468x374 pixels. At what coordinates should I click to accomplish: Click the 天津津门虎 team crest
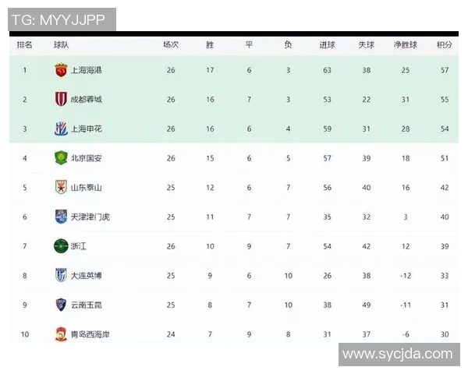tap(61, 217)
